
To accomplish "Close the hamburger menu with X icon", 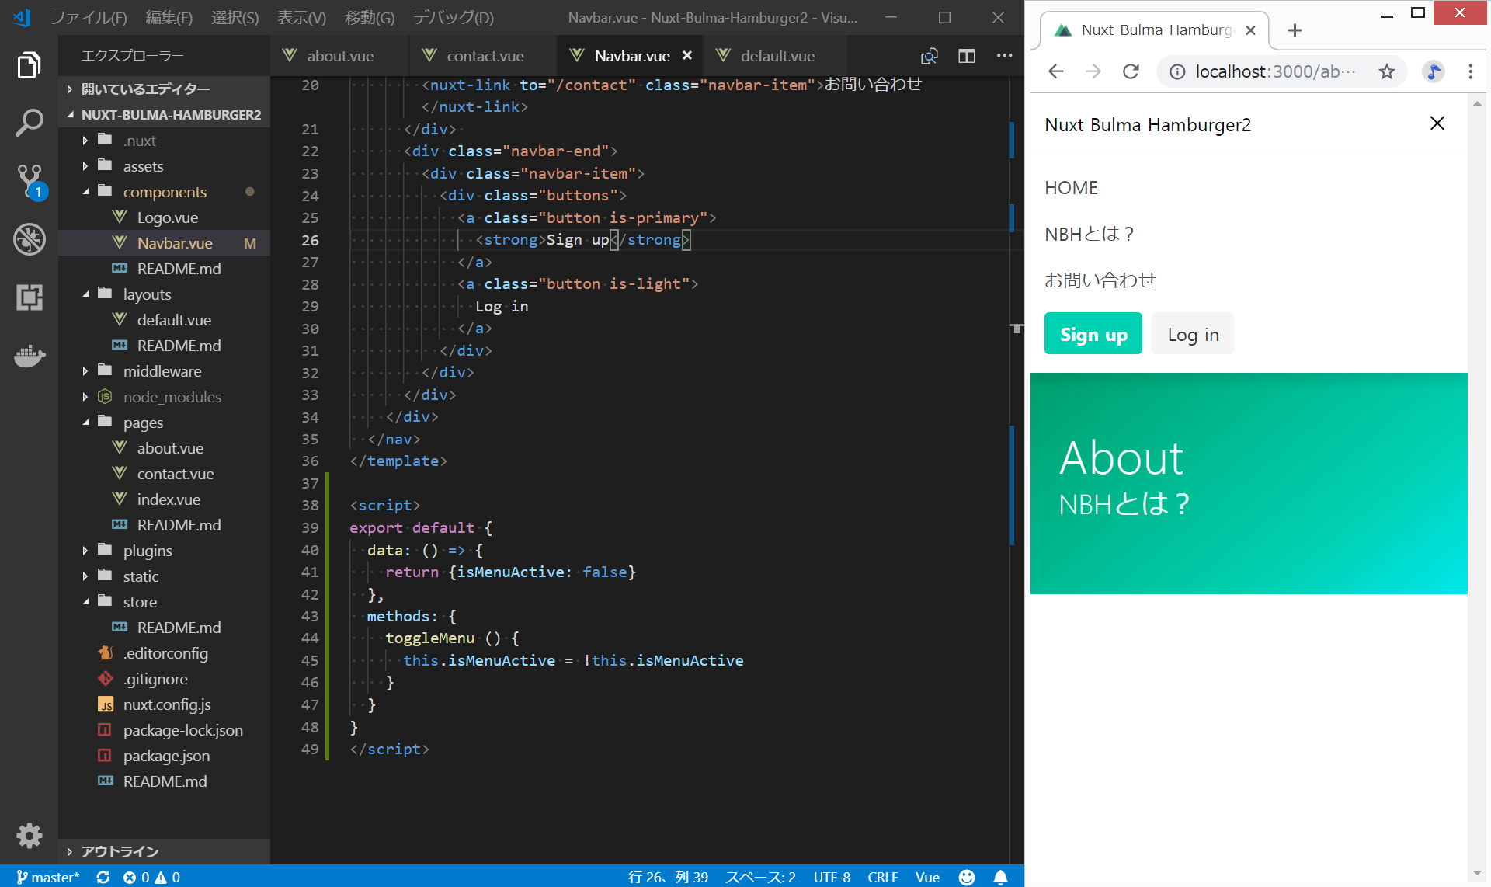I will tap(1437, 123).
